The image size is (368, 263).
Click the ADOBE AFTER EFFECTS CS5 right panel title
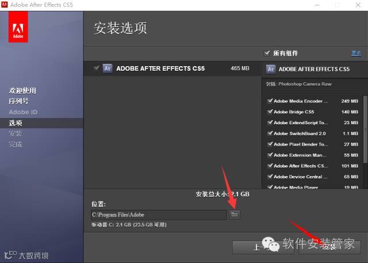coord(314,69)
